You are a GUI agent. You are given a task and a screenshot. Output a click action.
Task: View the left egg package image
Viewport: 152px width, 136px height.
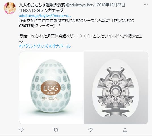(51, 88)
